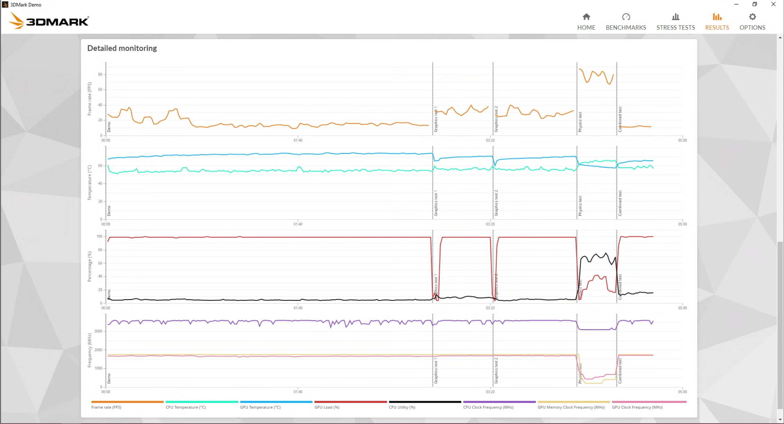
Task: Click the orange Frame rate legend swatch
Action: point(127,402)
